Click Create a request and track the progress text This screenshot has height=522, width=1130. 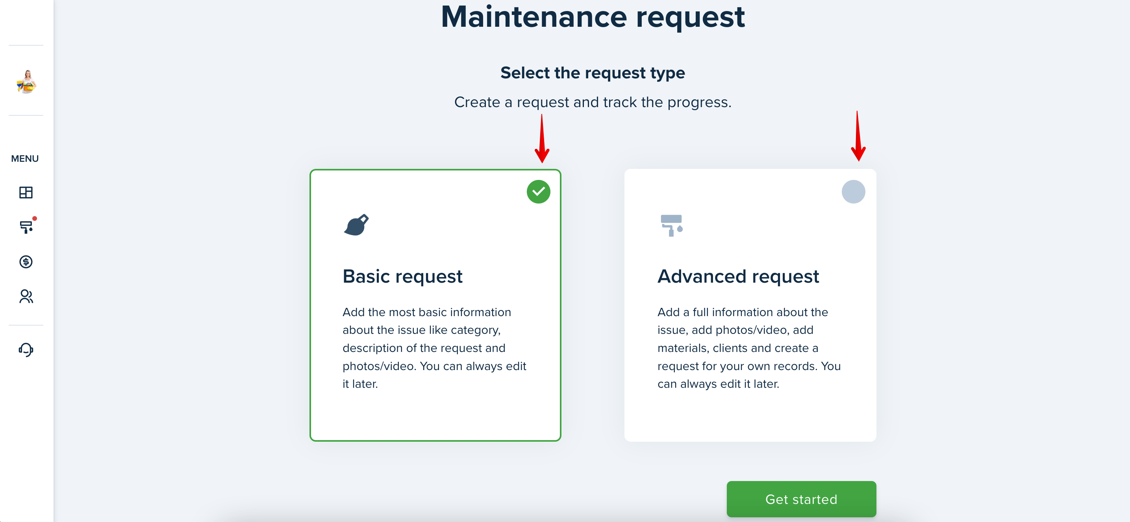[x=593, y=102]
